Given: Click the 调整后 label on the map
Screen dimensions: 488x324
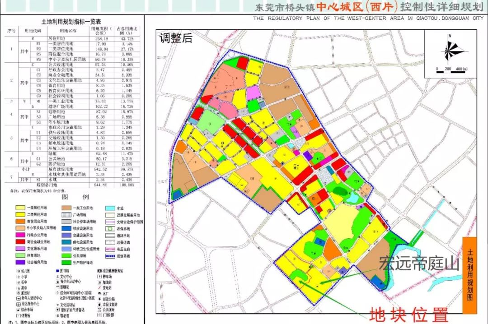Looking at the screenshot, I should (x=176, y=37).
